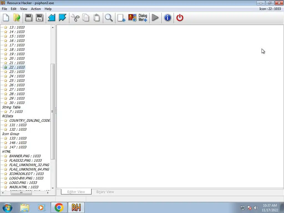Switch to the Binary View tab
Viewport: 284px width, 213px height.
pyautogui.click(x=105, y=192)
